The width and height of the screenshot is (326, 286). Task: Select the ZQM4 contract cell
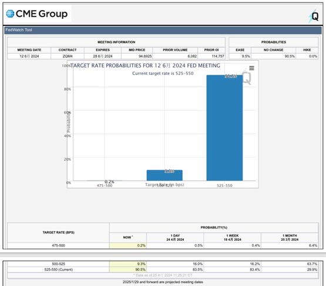point(68,56)
